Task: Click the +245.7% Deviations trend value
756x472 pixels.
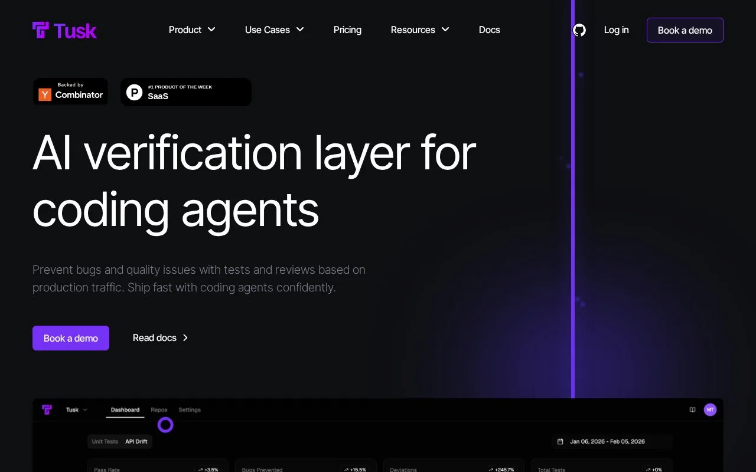Action: pos(501,470)
